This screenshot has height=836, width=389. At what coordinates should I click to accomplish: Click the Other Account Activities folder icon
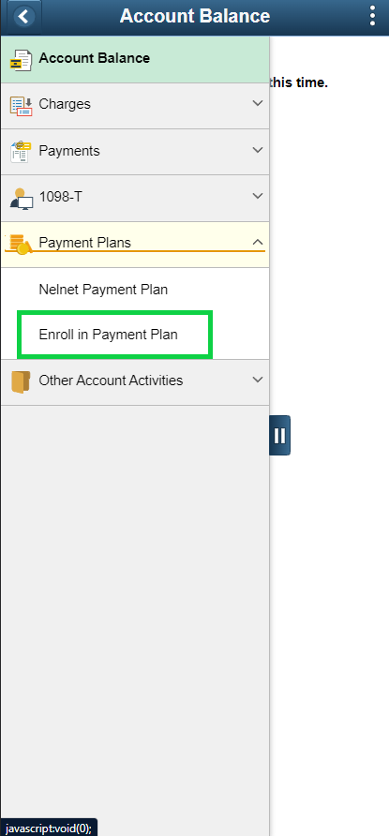tap(21, 381)
